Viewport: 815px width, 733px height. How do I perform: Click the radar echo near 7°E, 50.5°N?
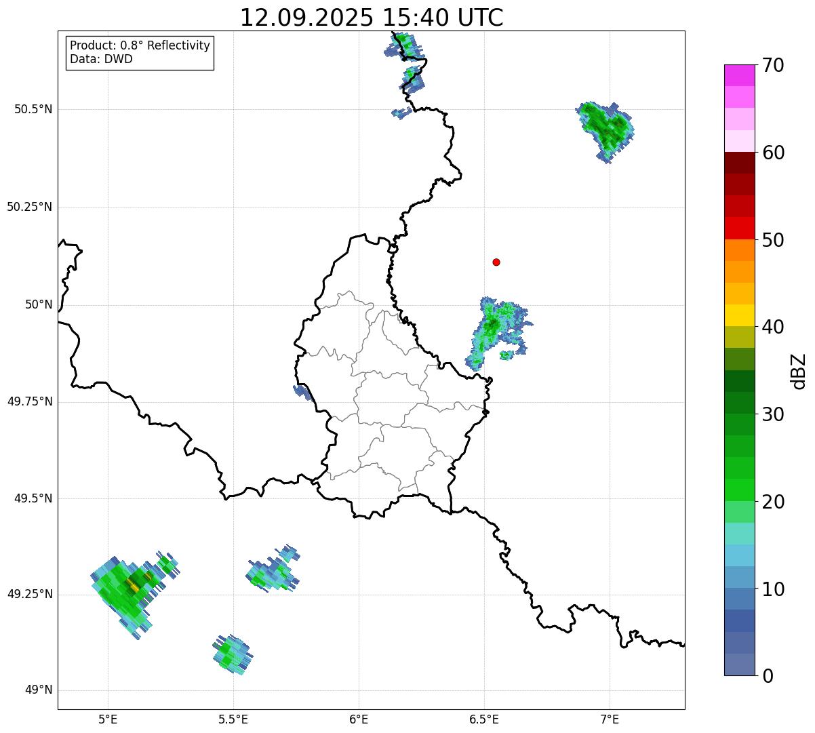click(x=605, y=131)
